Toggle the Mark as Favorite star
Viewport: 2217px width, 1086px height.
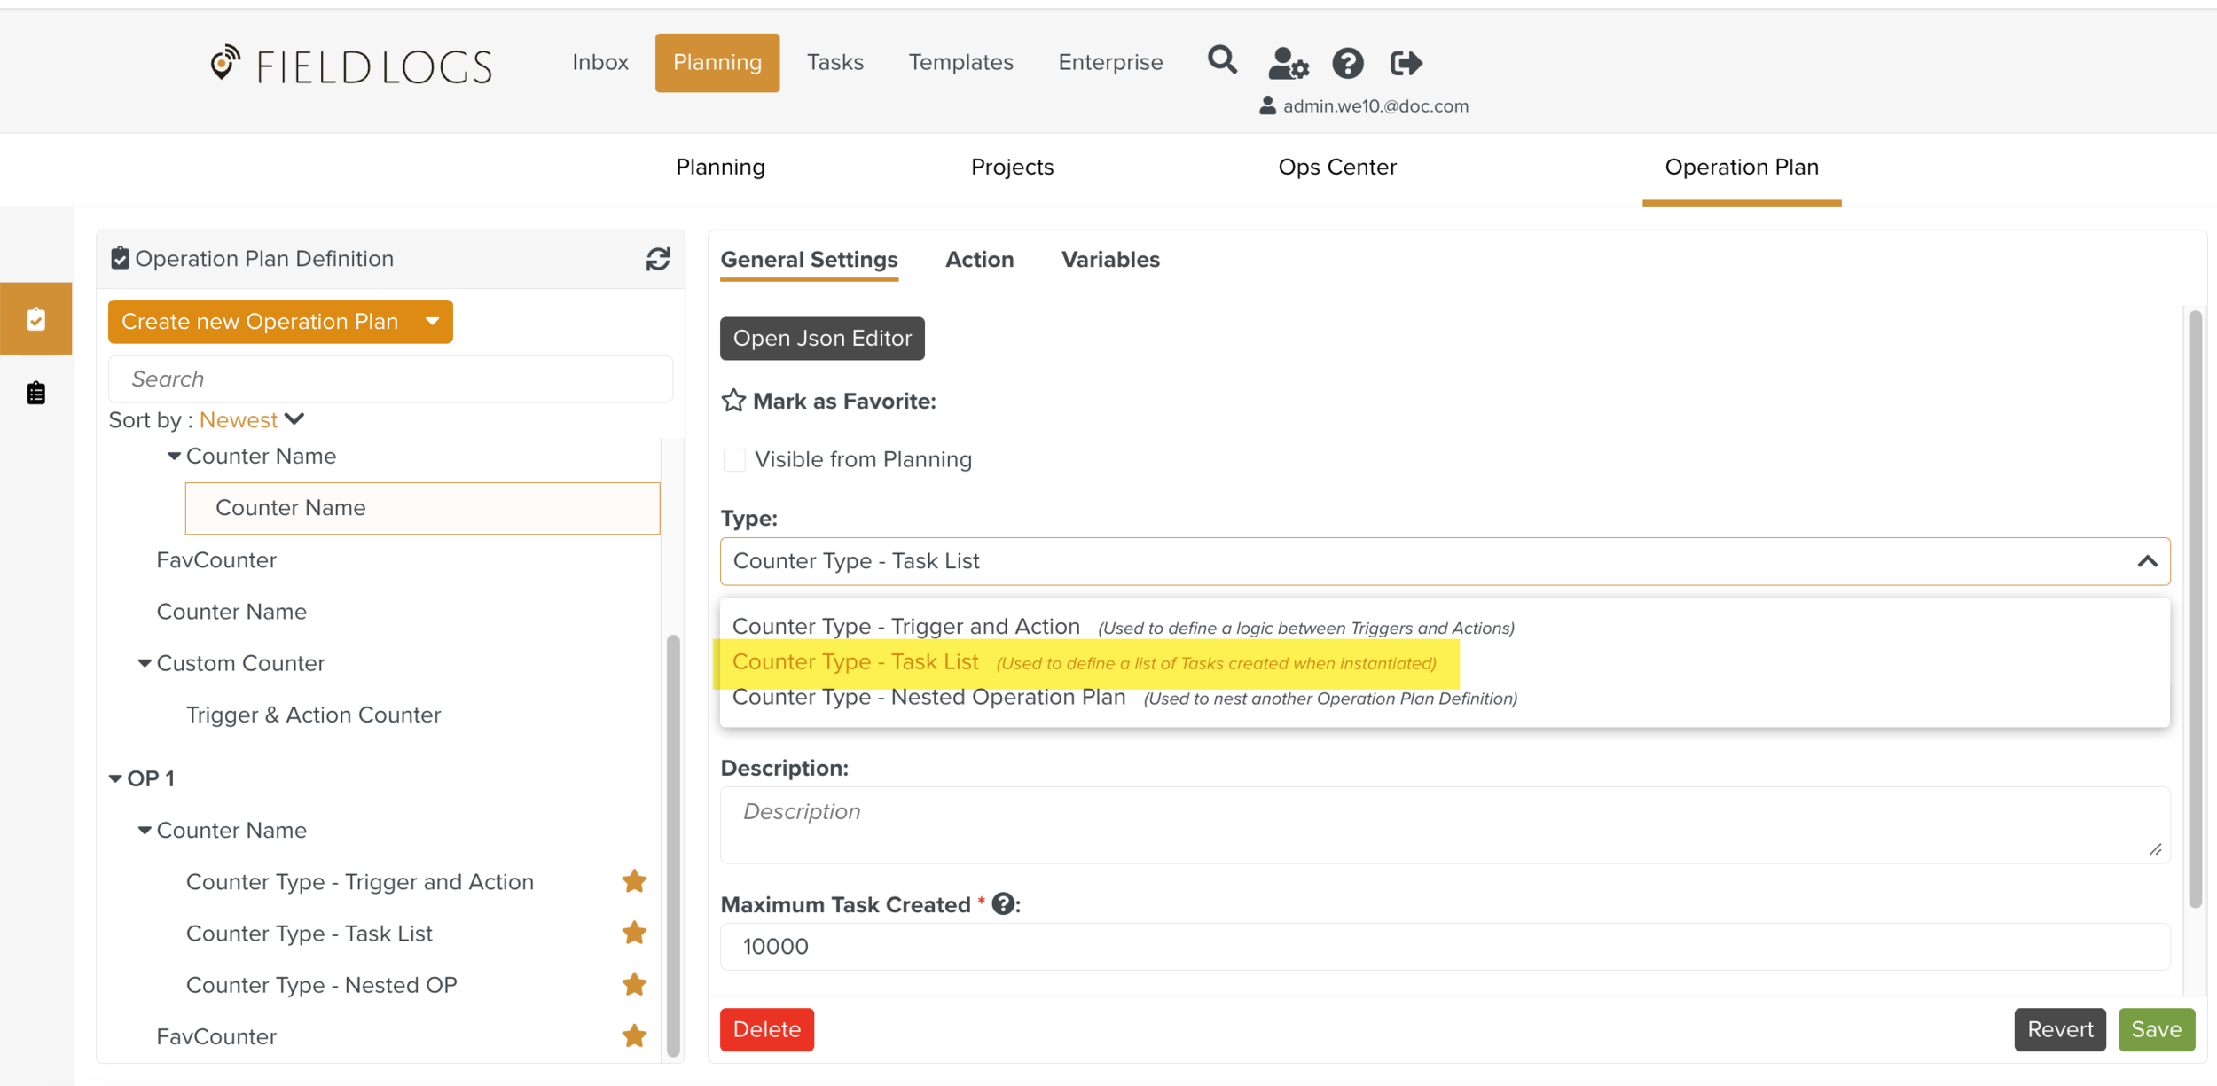pos(733,401)
